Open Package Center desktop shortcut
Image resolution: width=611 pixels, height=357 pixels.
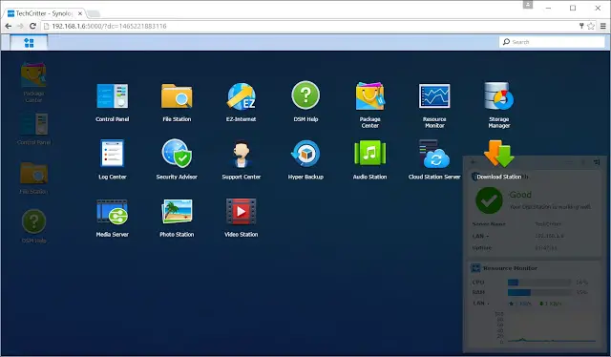tap(33, 82)
